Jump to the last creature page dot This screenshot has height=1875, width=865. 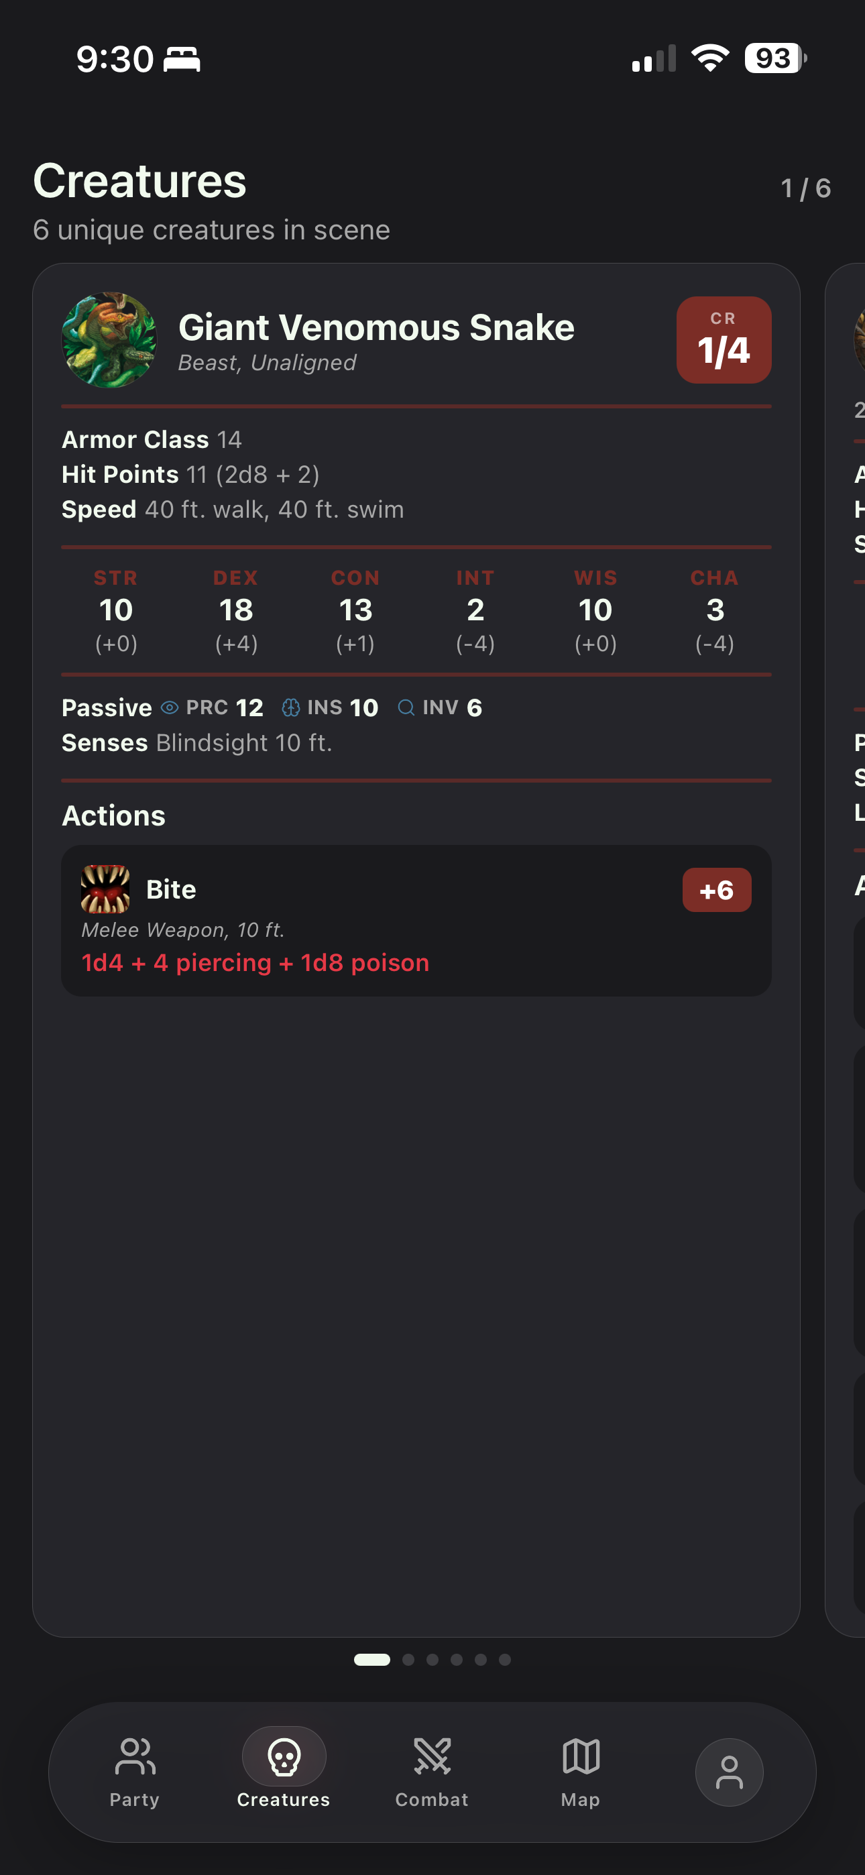click(x=504, y=1660)
